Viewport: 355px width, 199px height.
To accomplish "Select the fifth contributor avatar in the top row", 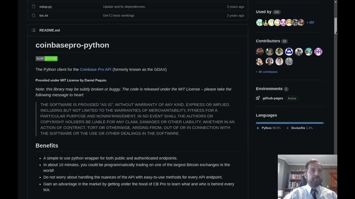I will pyautogui.click(x=299, y=52).
